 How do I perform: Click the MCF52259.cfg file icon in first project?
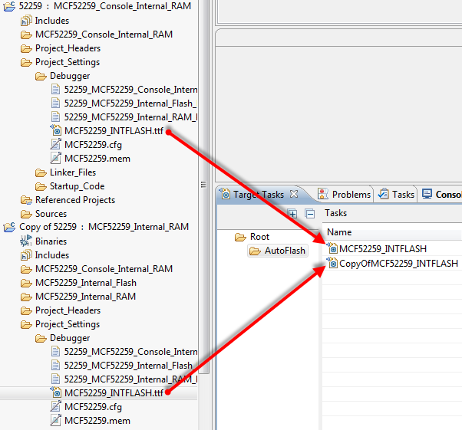coord(55,145)
